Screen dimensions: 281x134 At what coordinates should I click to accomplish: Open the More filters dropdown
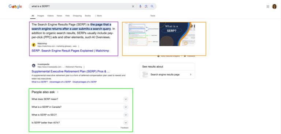(x=98, y=16)
